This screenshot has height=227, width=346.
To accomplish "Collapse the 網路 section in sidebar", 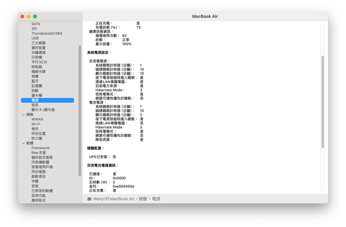I will click(x=24, y=114).
